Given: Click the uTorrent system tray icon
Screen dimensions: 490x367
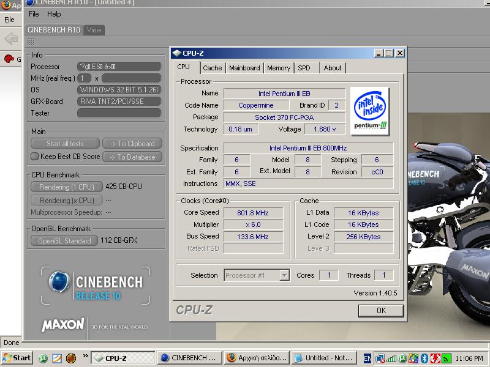Looking at the screenshot, I should [402, 358].
